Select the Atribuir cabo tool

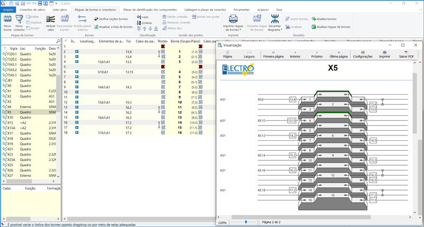50,20
